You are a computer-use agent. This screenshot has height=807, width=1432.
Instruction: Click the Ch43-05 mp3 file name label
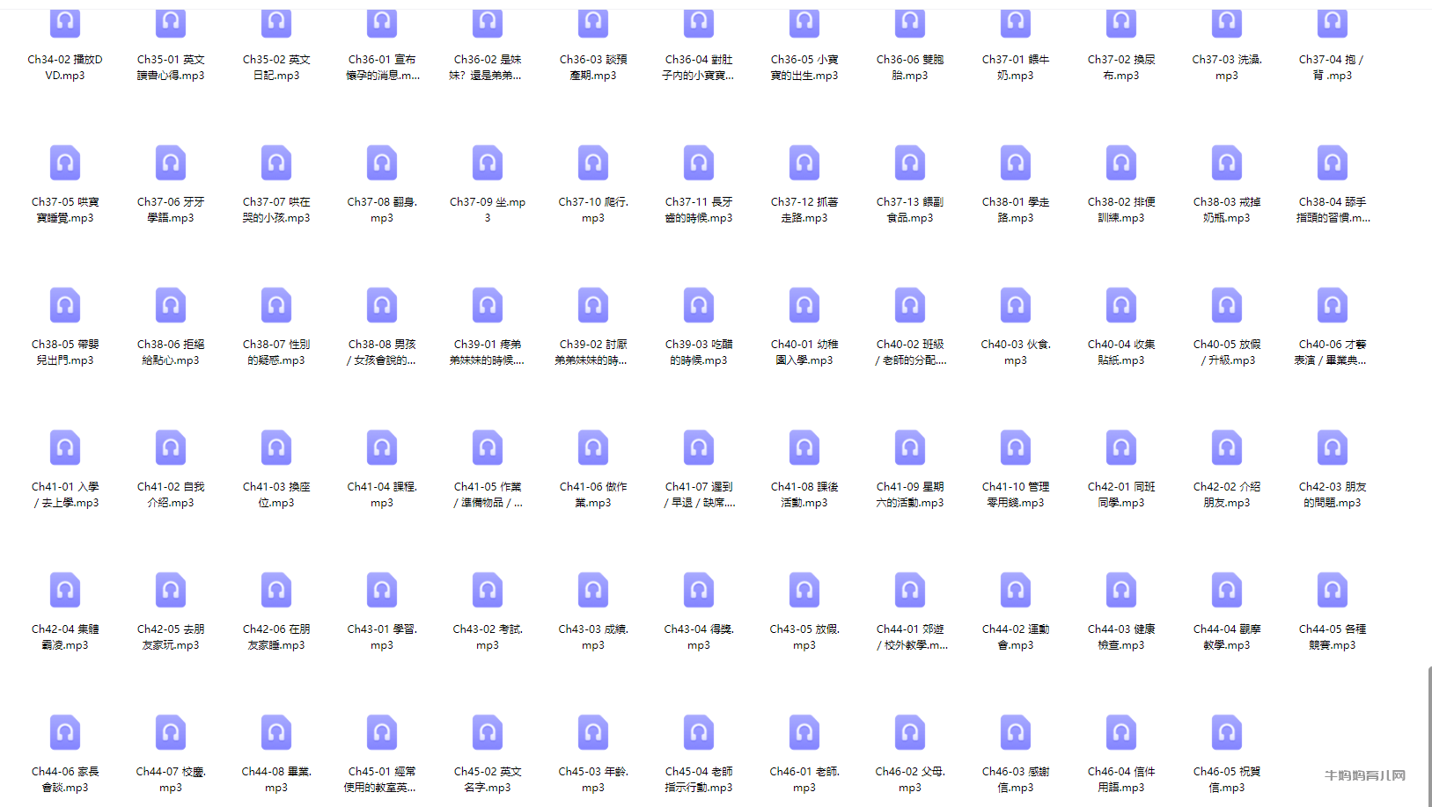[804, 637]
